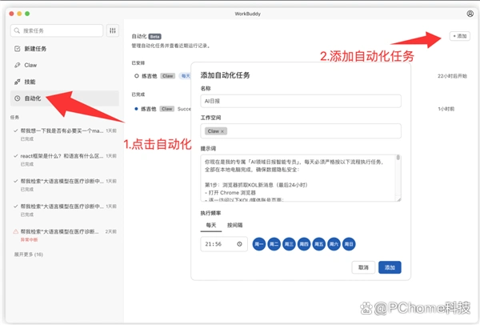Viewport: 480px width, 325px height.
Task: Open the user account profile icon
Action: [470, 14]
